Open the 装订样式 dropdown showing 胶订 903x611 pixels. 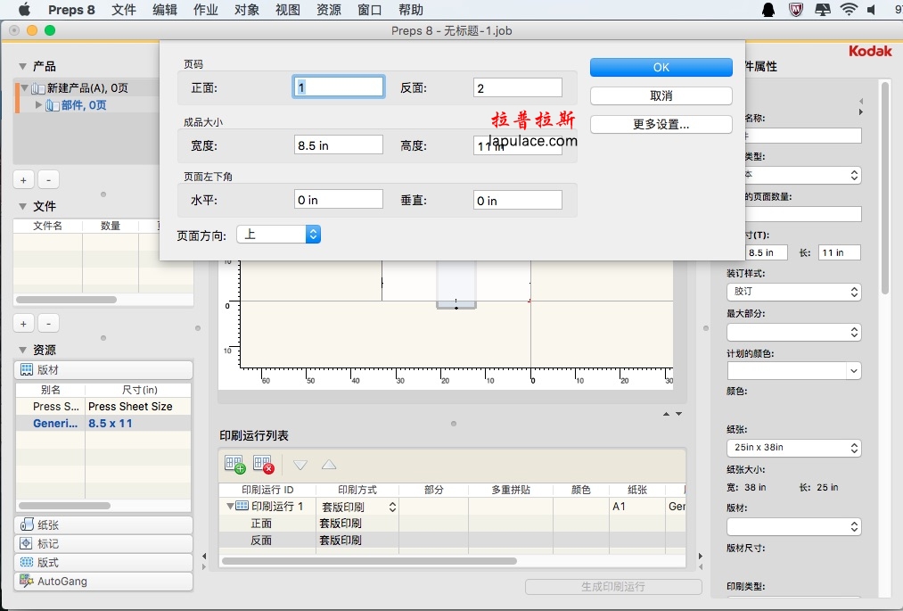[793, 292]
